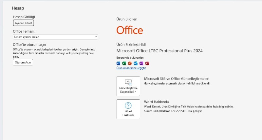Screen dimensions: 262x140
Task: Click the orange Office logo
Action: pyautogui.click(x=130, y=30)
